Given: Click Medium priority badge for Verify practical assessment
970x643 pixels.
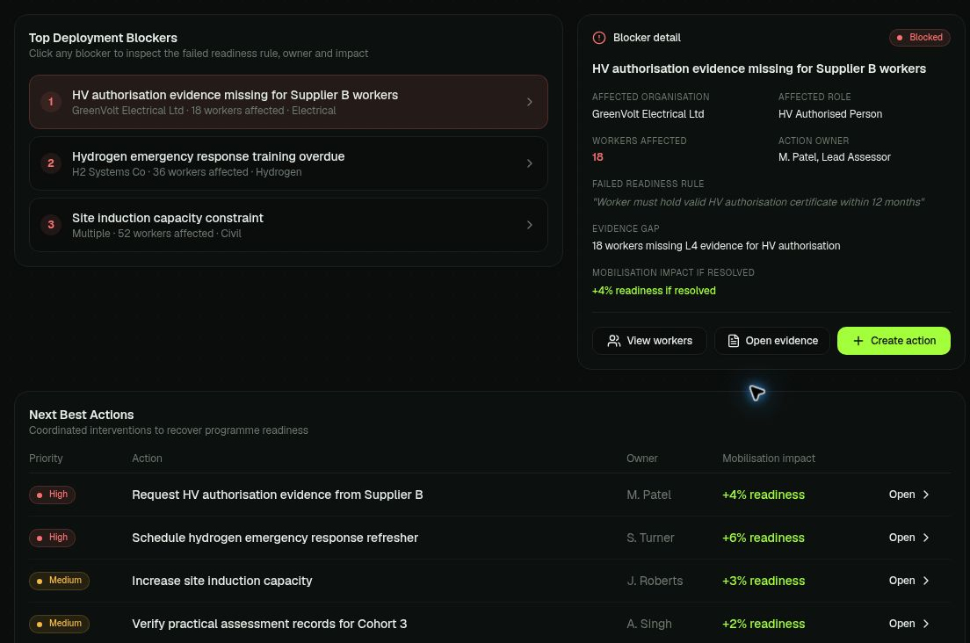Looking at the screenshot, I should pos(60,624).
